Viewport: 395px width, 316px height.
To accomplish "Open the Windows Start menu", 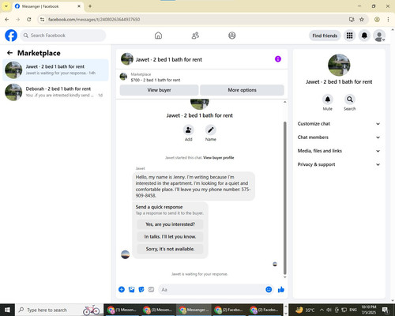I will coord(7,310).
